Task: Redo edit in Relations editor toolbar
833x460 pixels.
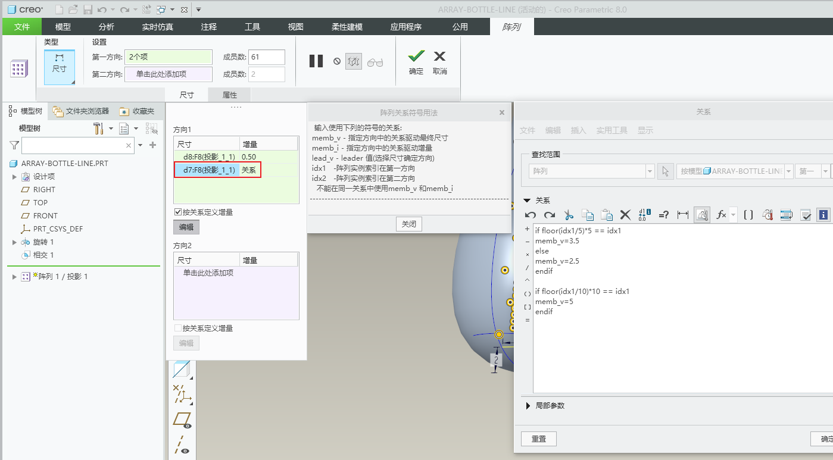Action: 549,215
